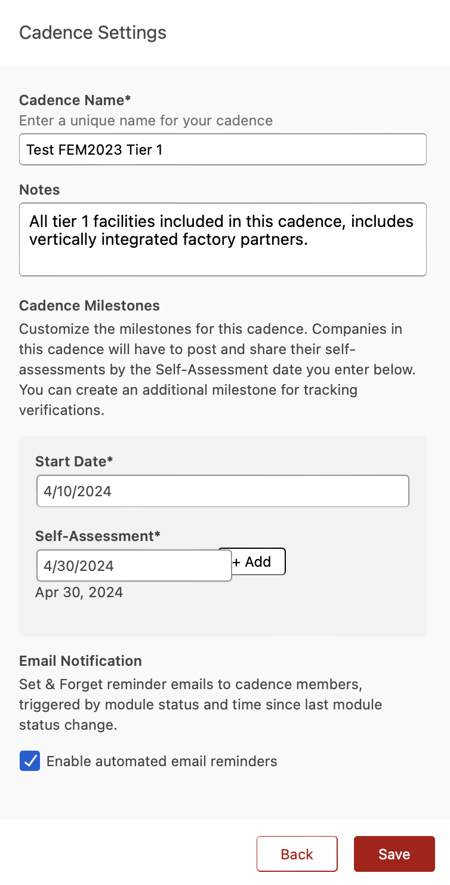The height and width of the screenshot is (885, 450).
Task: Click the 'Self-Assessment*' label
Action: pyautogui.click(x=98, y=536)
